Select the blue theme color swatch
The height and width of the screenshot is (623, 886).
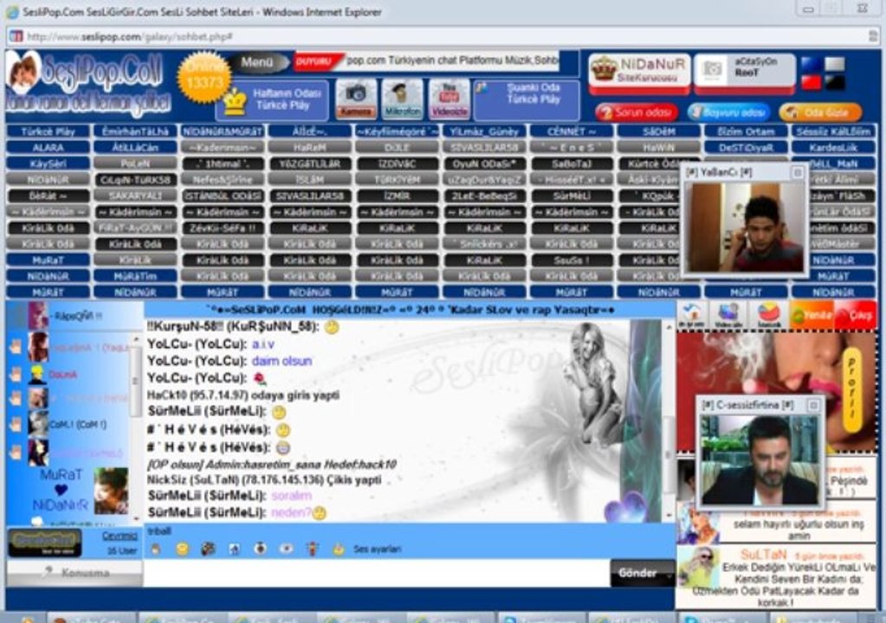(811, 64)
